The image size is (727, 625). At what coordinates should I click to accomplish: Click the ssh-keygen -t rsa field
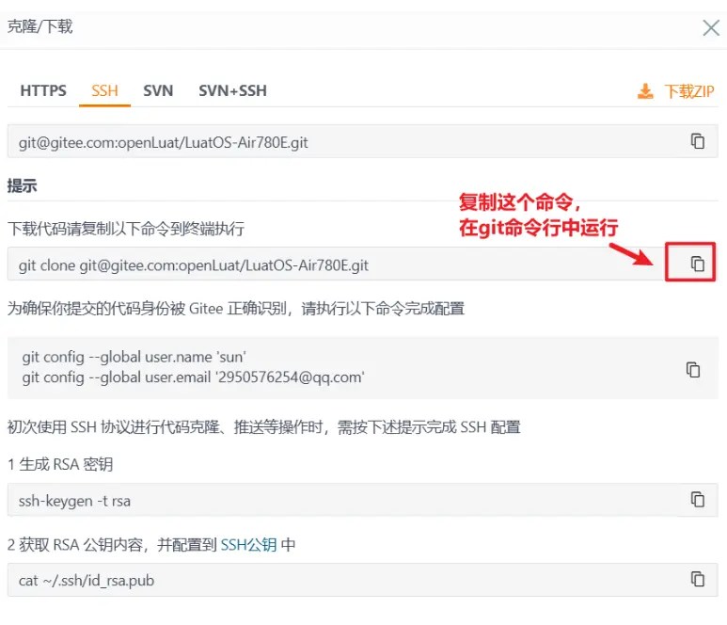point(363,500)
